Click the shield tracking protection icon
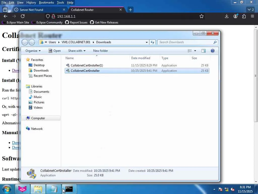Image resolution: width=258 pixels, height=194 pixels. pyautogui.click(x=48, y=16)
